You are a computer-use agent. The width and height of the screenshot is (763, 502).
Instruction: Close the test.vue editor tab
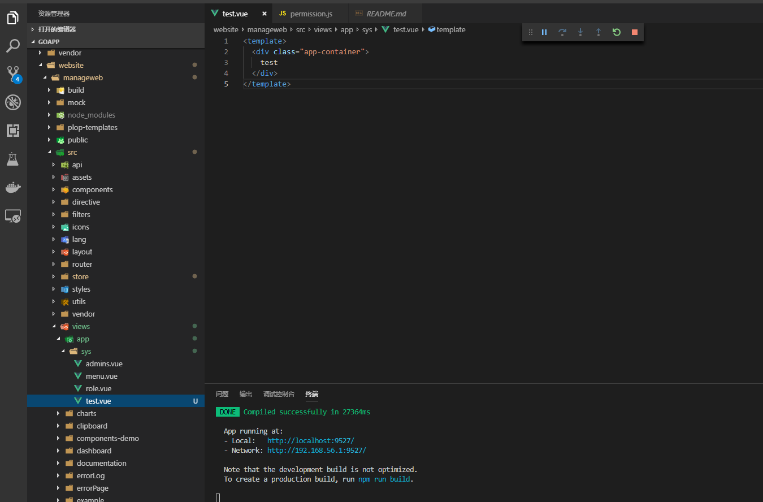(x=264, y=14)
